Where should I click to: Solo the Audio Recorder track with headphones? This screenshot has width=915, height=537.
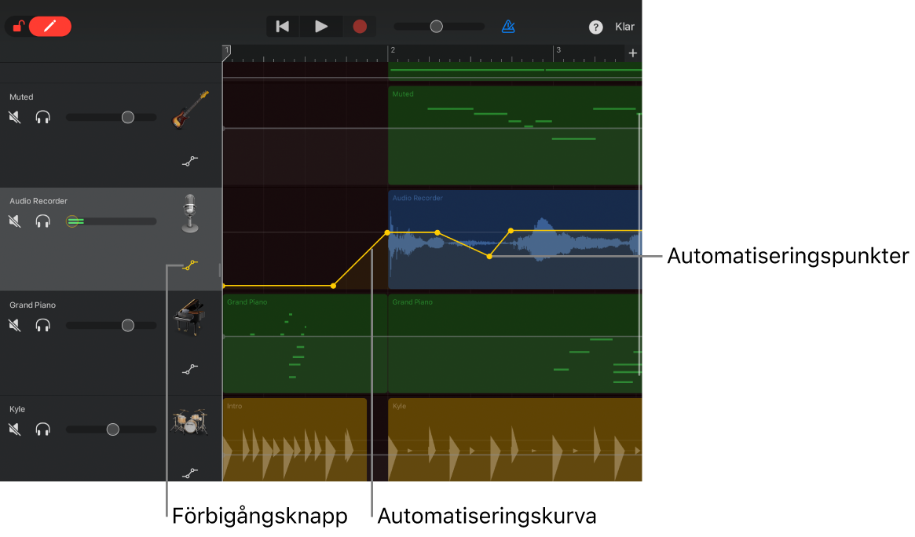(x=42, y=221)
